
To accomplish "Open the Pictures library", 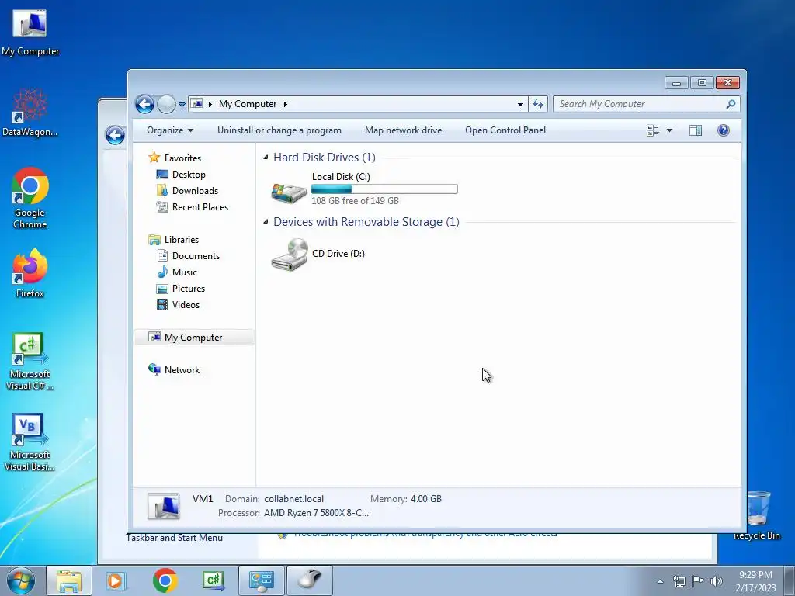I will (189, 289).
